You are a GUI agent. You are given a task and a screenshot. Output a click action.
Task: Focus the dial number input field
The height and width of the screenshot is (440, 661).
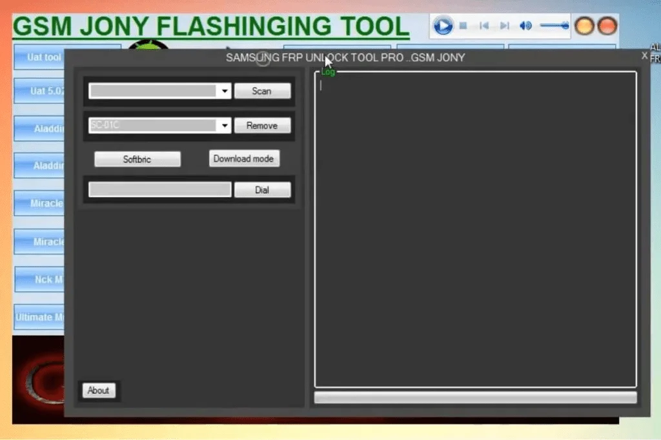[x=160, y=189]
